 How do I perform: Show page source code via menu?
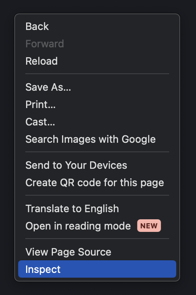click(97, 252)
